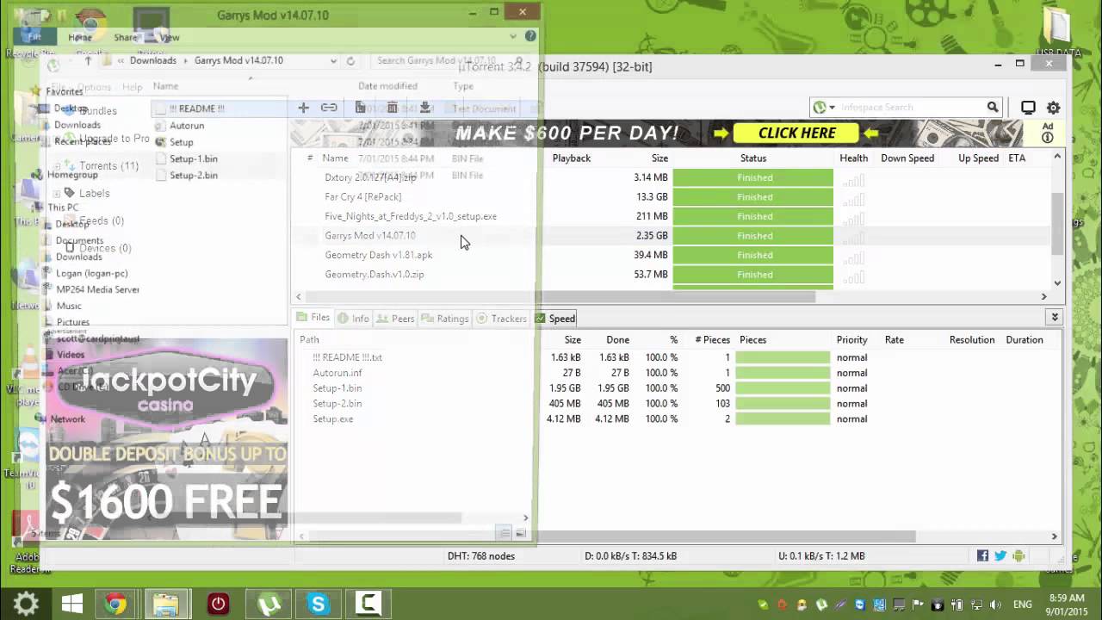Click the Twitter icon in uTorrent status bar
Screen dimensions: 1102x620
(x=1000, y=556)
